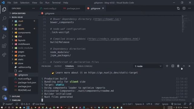Open Explorer more actions ellipsis
The width and height of the screenshot is (194, 109).
pyautogui.click(x=34, y=8)
